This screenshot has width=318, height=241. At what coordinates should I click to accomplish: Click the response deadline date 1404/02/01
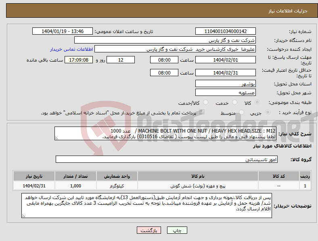tap(226, 60)
